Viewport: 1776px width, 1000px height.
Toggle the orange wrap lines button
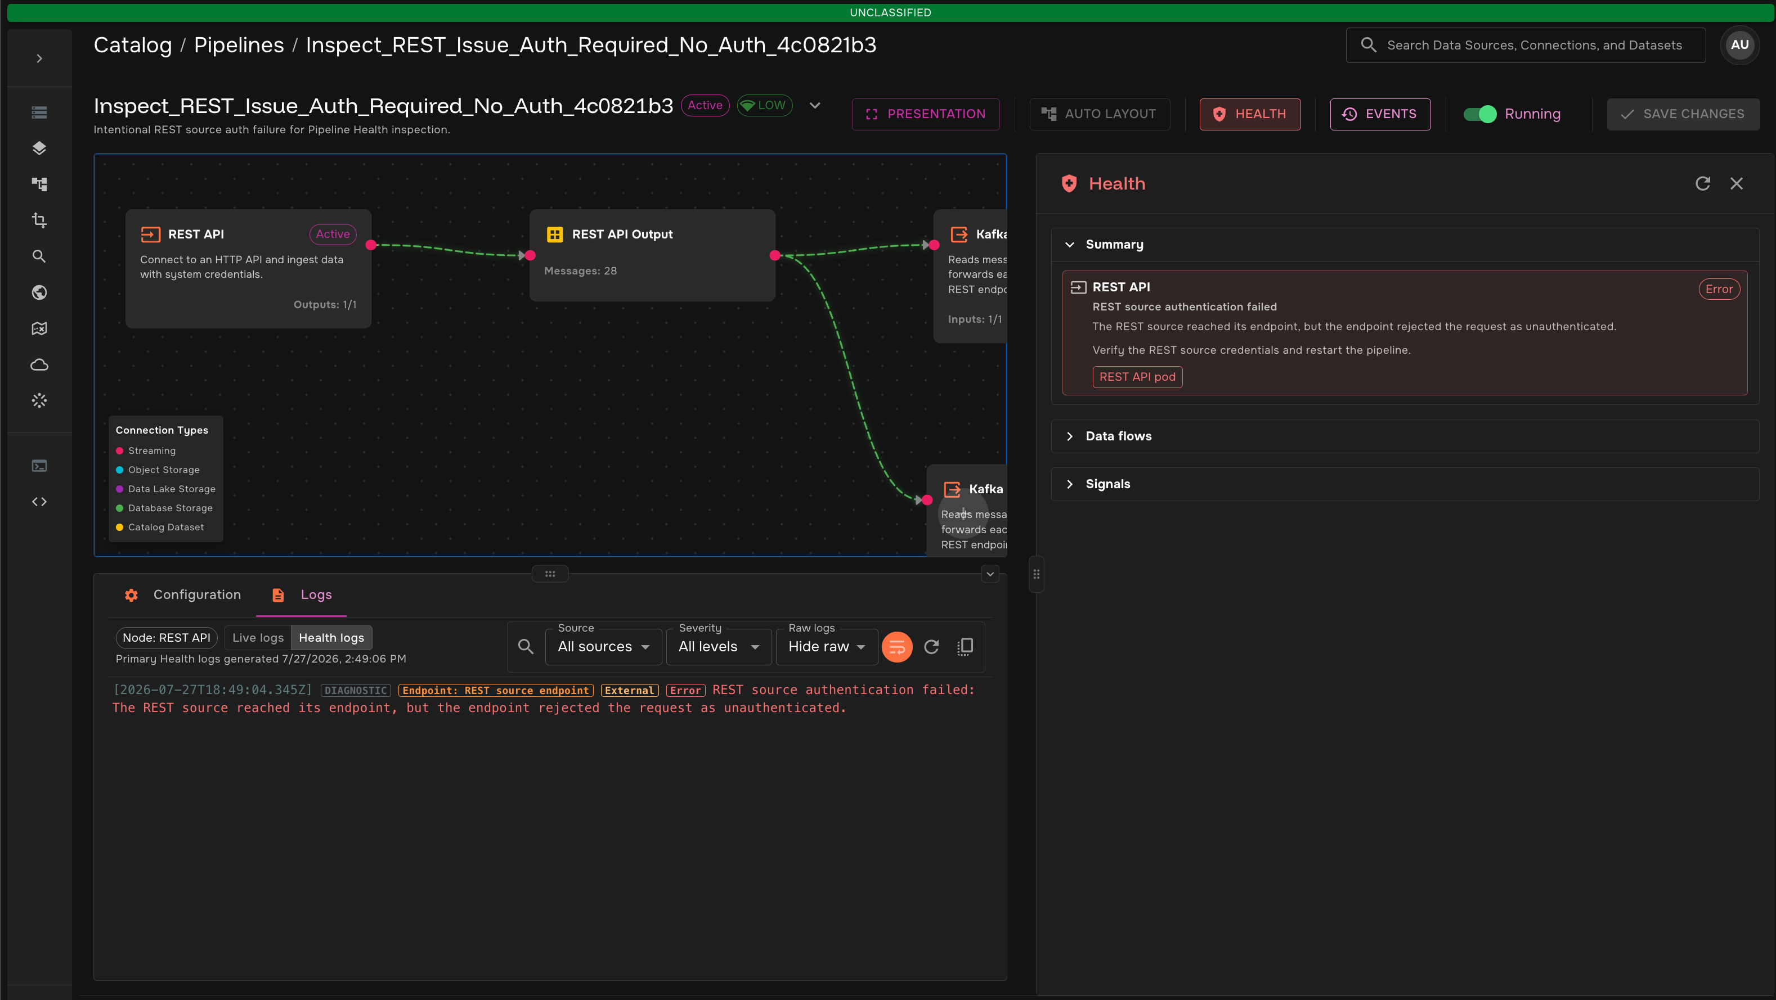(x=897, y=647)
